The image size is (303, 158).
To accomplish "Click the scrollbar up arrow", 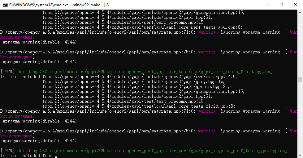I will point(300,12).
